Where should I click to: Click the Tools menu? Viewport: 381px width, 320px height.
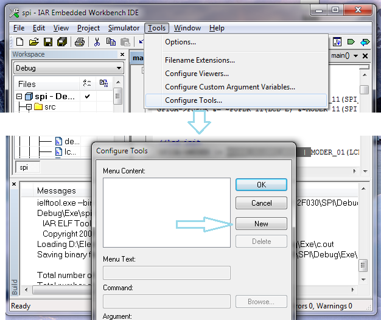157,28
